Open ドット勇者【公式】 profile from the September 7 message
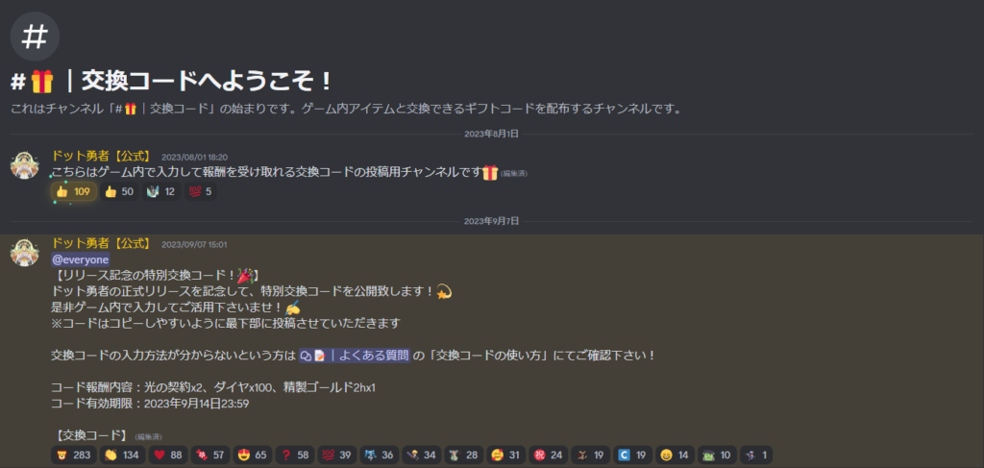Screen dimensions: 984x468 tap(101, 243)
